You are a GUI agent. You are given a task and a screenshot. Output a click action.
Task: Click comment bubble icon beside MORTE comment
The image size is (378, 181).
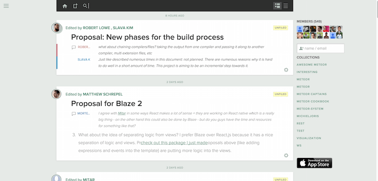pos(74,114)
